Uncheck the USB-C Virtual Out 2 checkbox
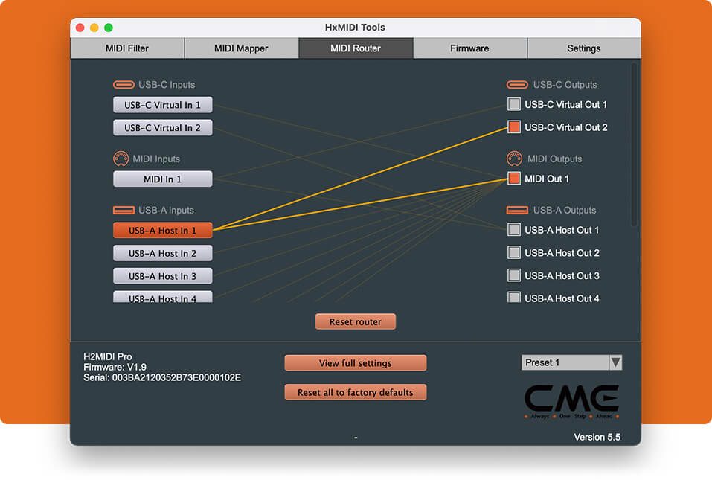 (514, 127)
